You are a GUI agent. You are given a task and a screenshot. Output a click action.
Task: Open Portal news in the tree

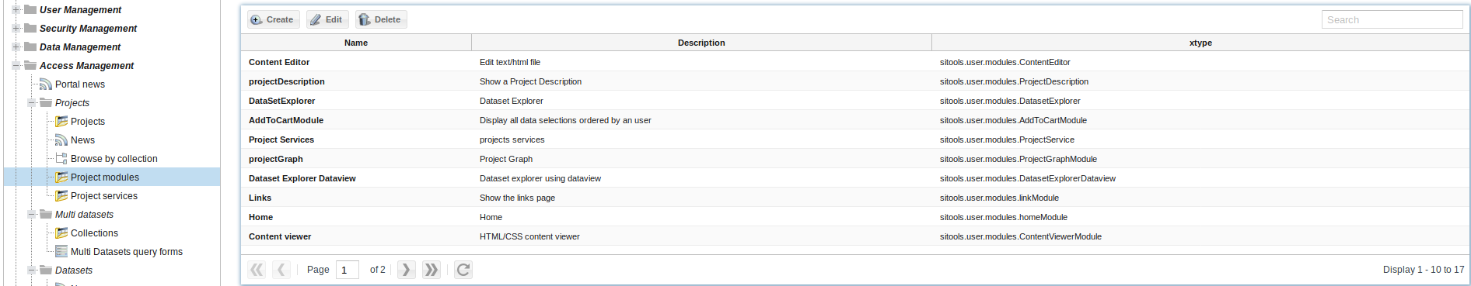click(79, 84)
